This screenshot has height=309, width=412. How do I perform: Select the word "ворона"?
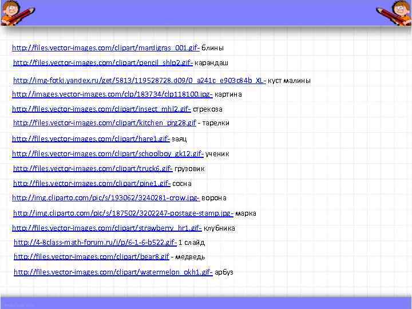tap(214, 198)
